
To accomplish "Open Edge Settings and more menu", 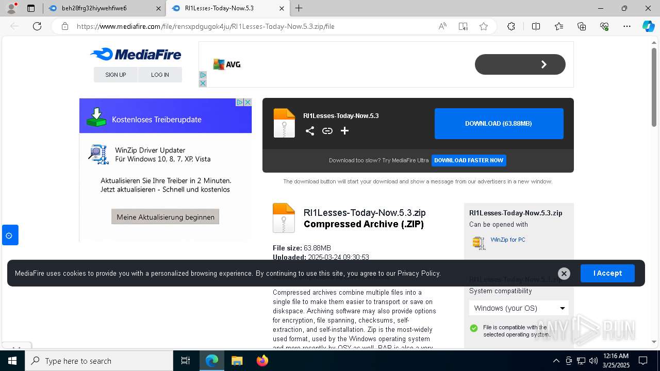I will 627,26.
